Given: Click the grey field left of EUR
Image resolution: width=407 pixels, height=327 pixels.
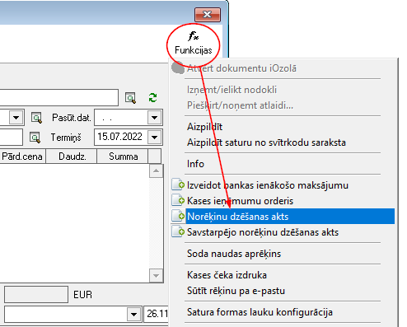Looking at the screenshot, I should [36, 294].
